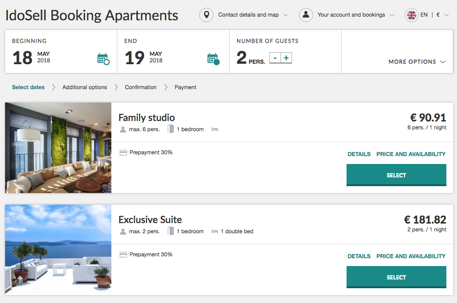Open DETAILS link for Exclusive Suite

359,256
